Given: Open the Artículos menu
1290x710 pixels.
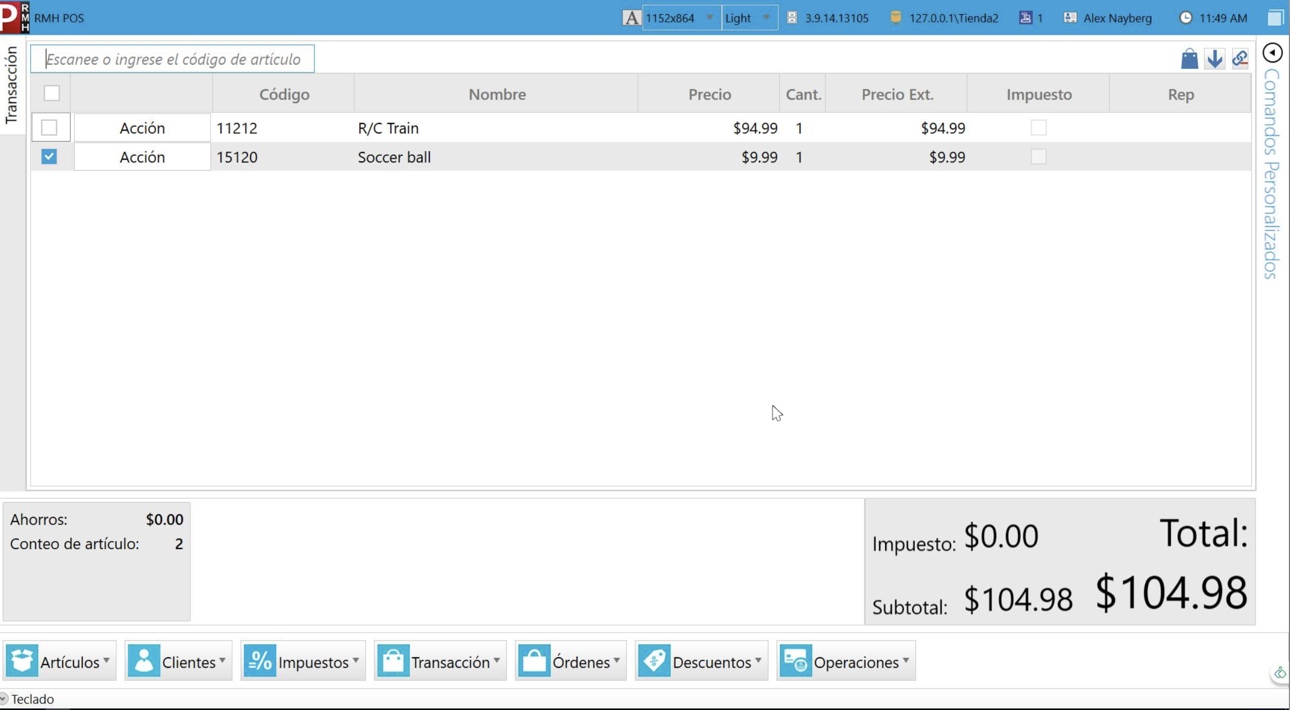Looking at the screenshot, I should 60,661.
